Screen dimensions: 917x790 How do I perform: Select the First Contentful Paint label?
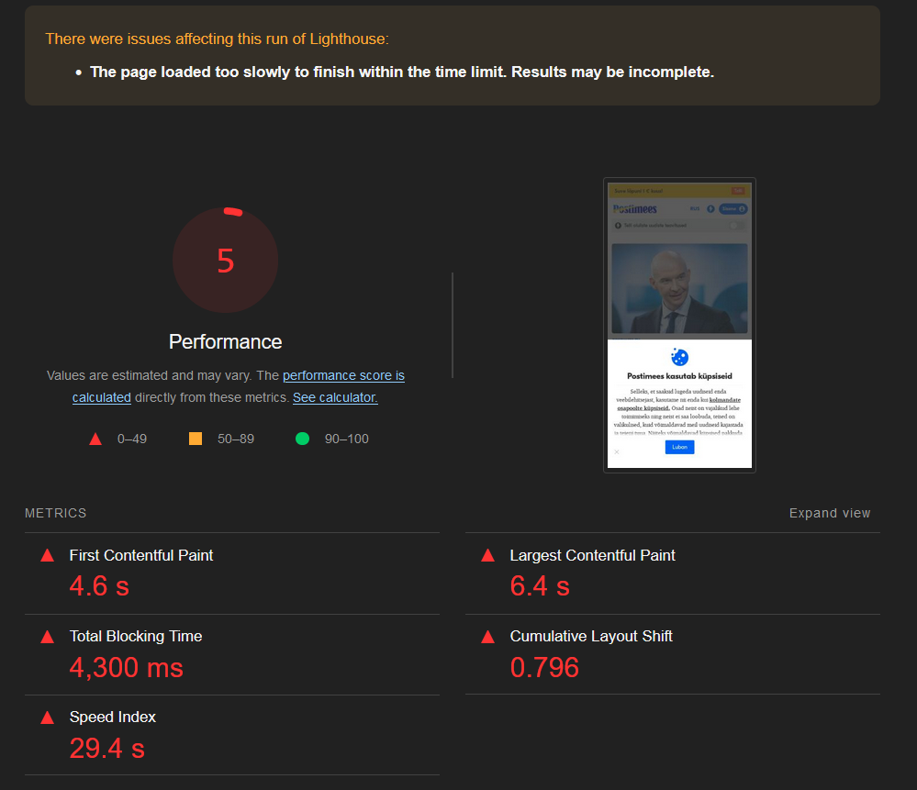coord(141,555)
